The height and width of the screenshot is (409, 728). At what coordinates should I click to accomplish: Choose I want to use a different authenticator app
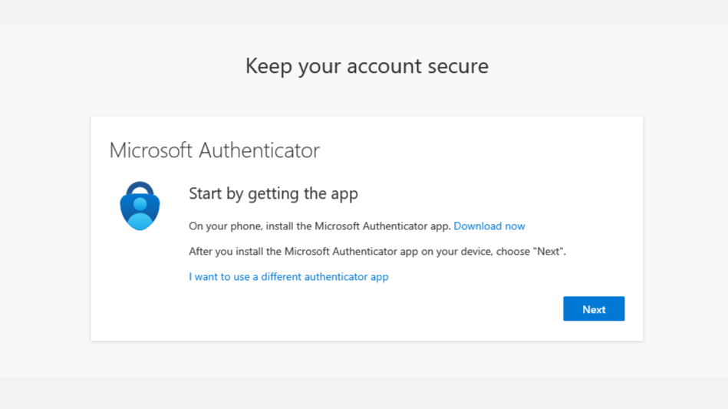(288, 277)
